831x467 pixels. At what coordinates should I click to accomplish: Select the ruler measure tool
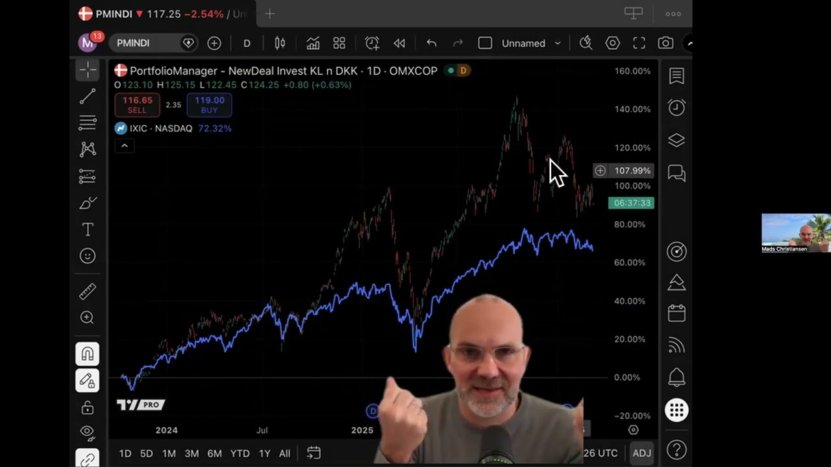pyautogui.click(x=88, y=291)
